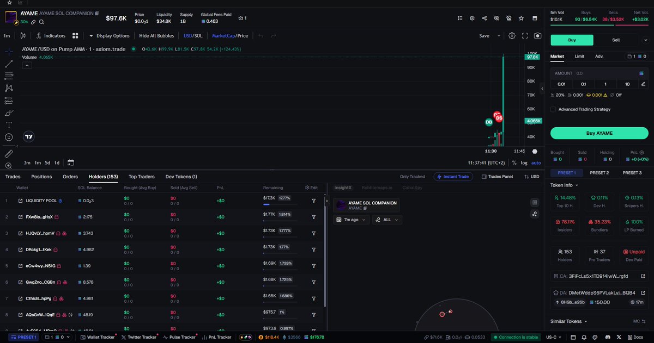Edit the quick amount presets
654x343 pixels.
click(x=644, y=84)
